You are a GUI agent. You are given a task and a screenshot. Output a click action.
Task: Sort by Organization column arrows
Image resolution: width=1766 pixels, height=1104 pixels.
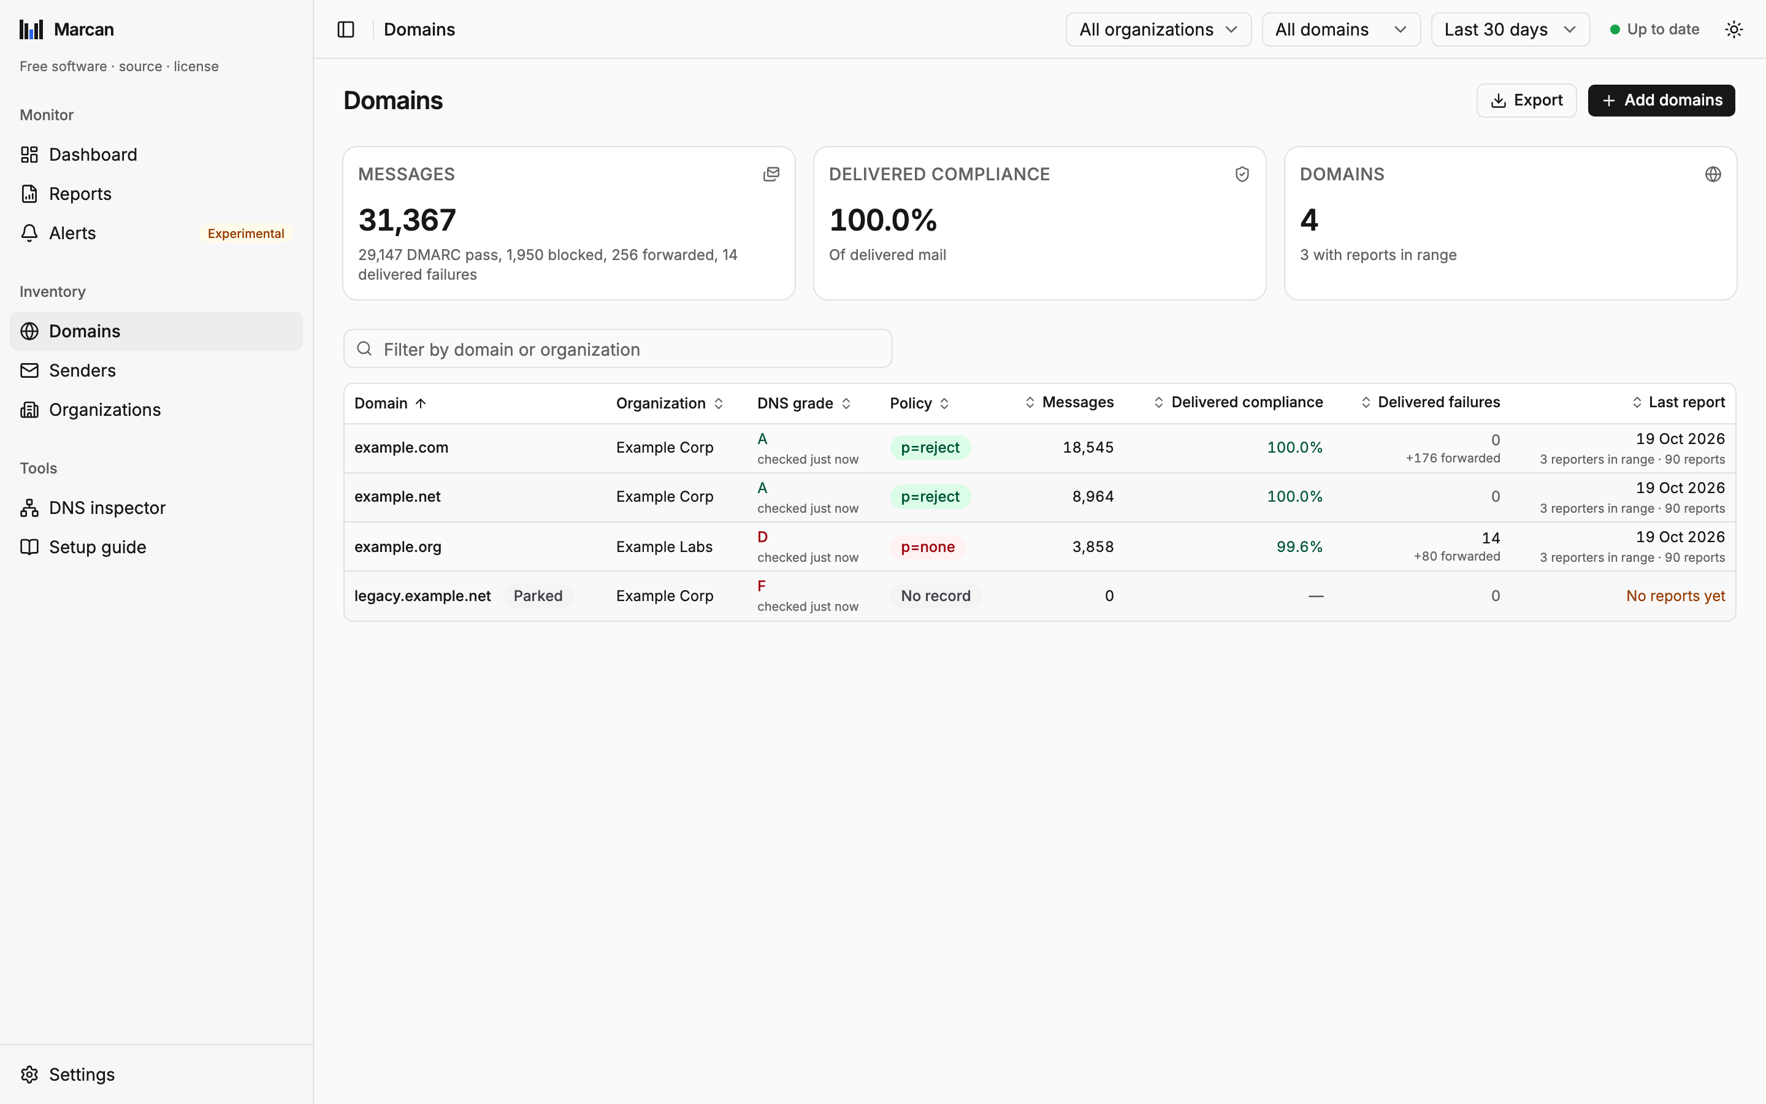tap(718, 403)
